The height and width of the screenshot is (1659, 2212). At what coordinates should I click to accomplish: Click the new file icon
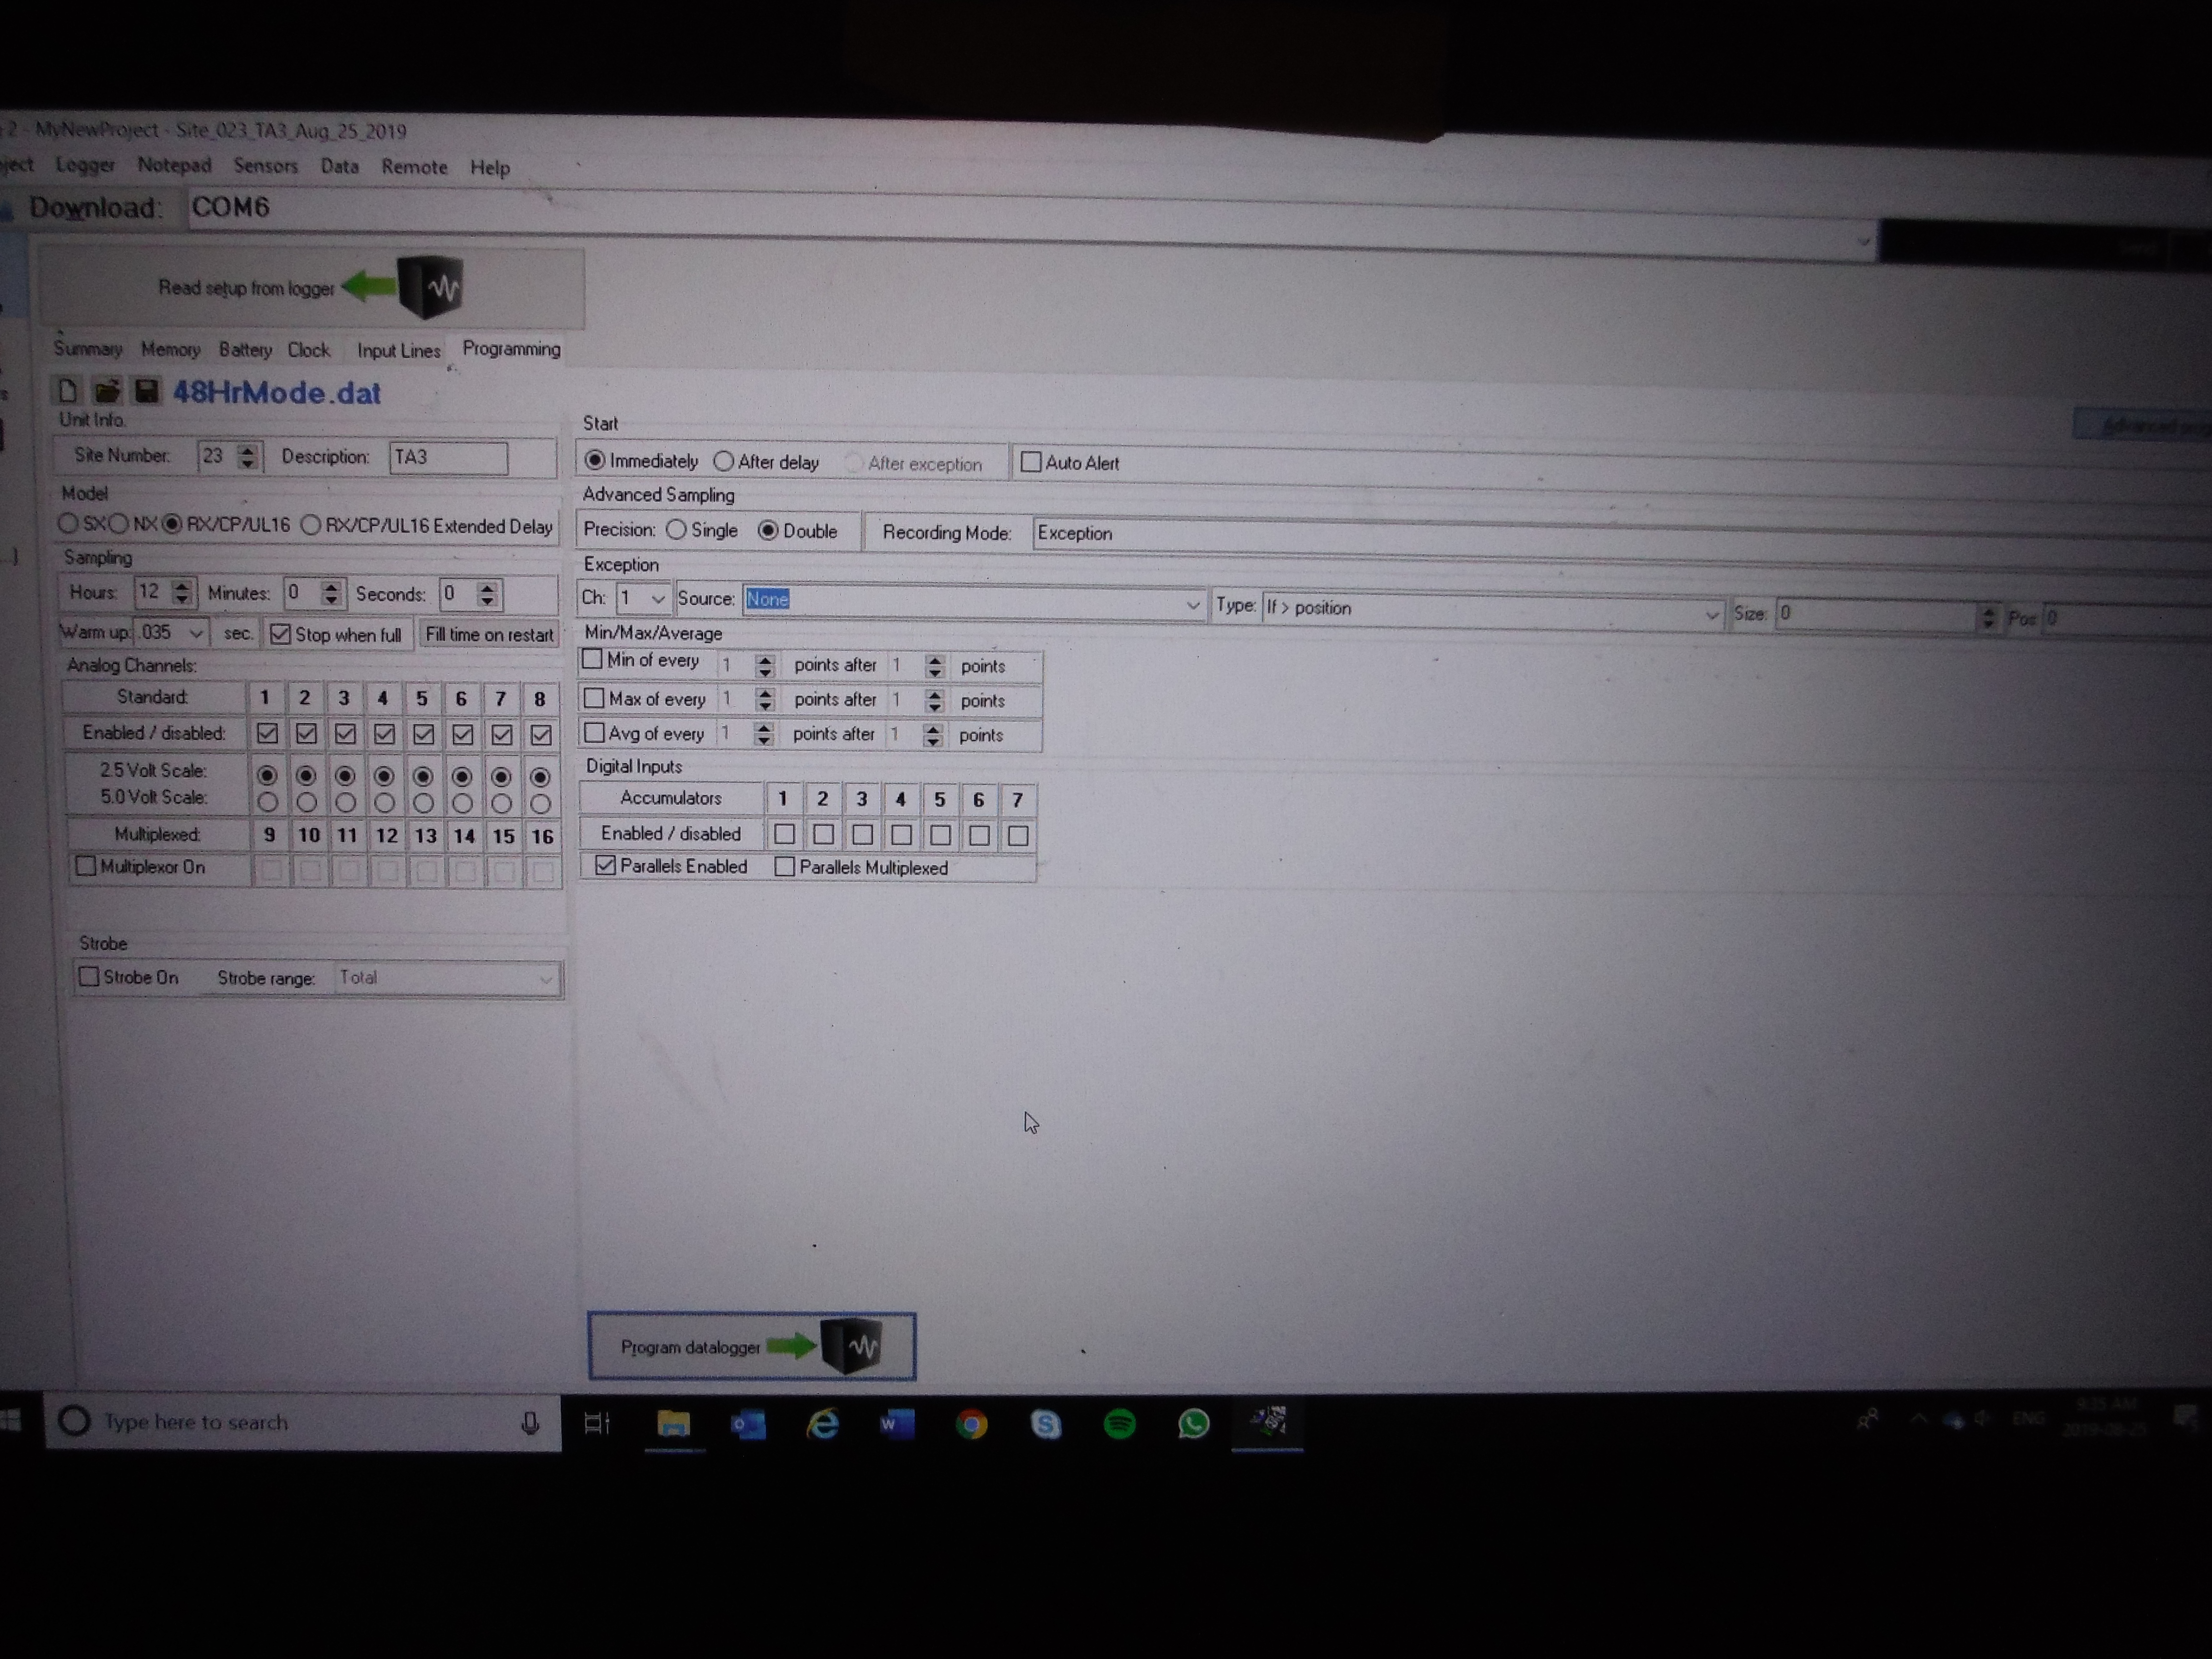click(67, 391)
